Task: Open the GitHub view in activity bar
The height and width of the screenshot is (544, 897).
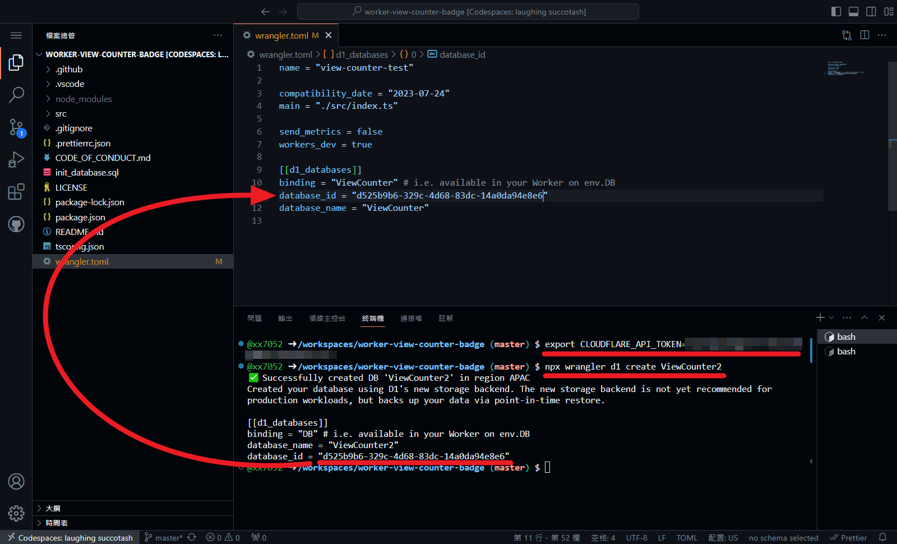Action: (16, 224)
